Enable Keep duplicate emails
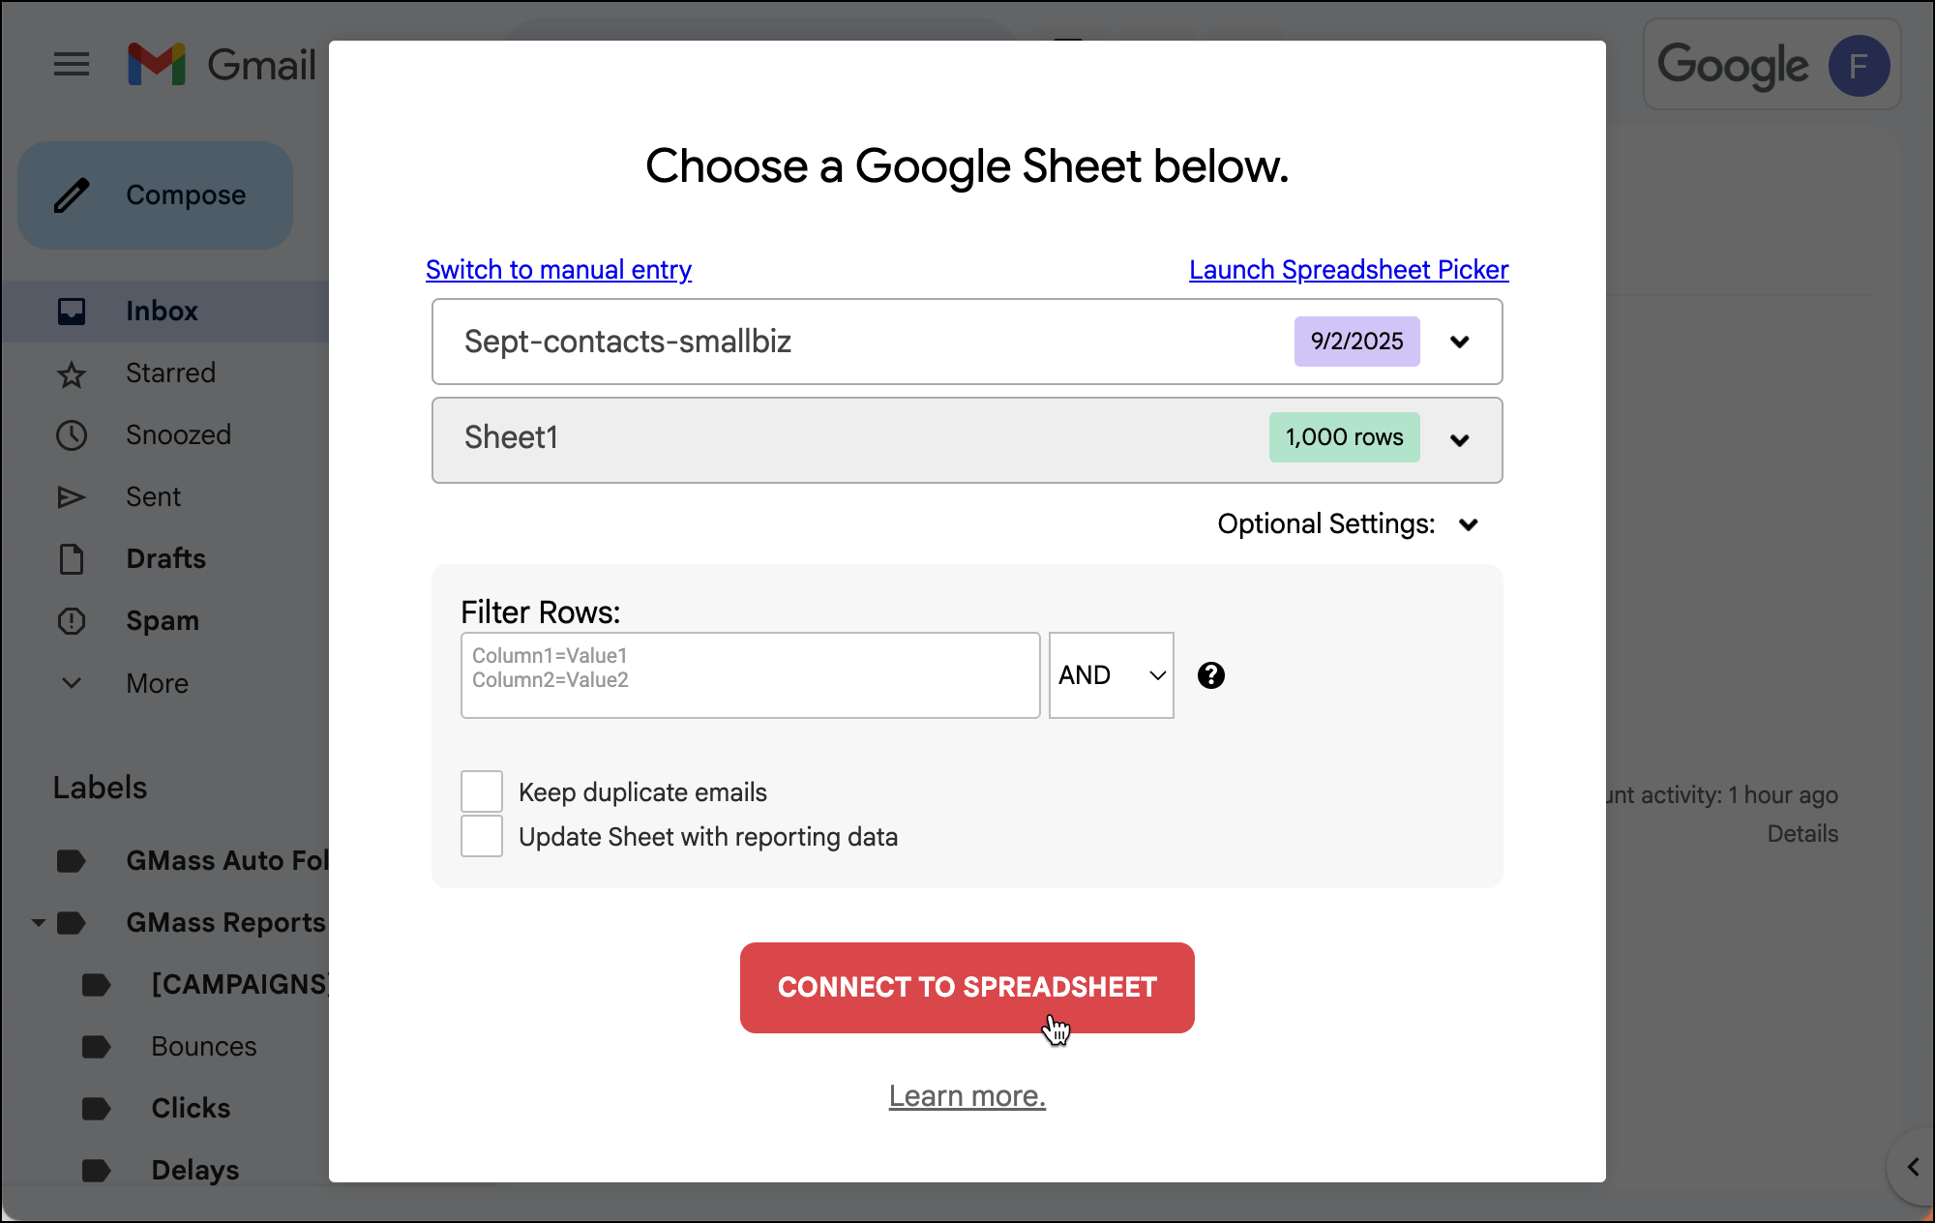Screen dimensions: 1935x1223 tap(481, 790)
